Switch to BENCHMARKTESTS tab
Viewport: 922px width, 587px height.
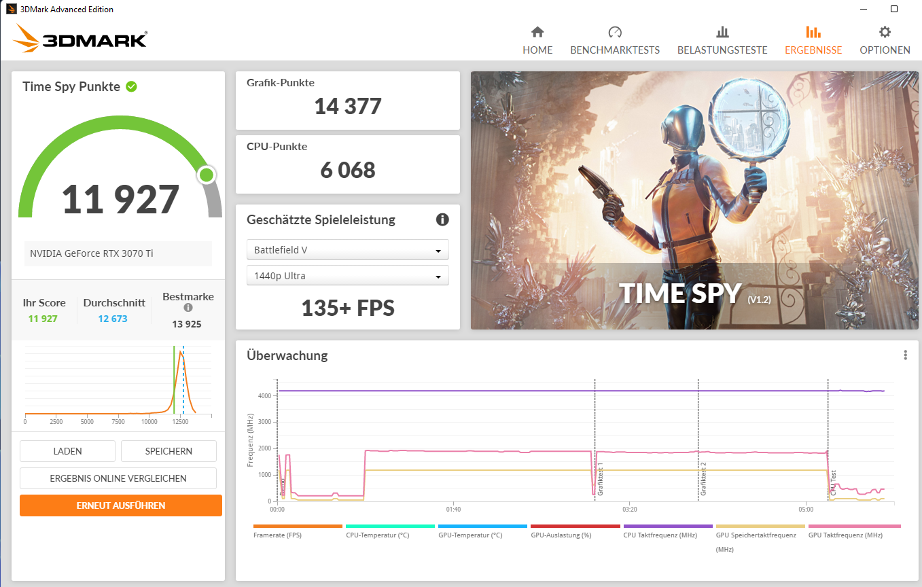tap(615, 41)
